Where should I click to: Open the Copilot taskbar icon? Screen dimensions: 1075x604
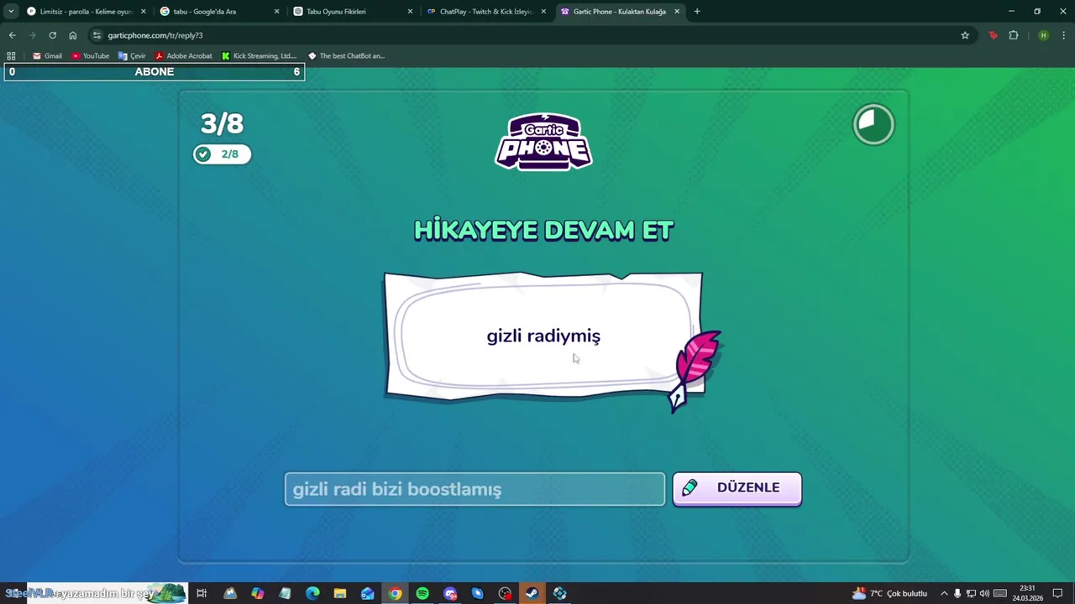[257, 594]
